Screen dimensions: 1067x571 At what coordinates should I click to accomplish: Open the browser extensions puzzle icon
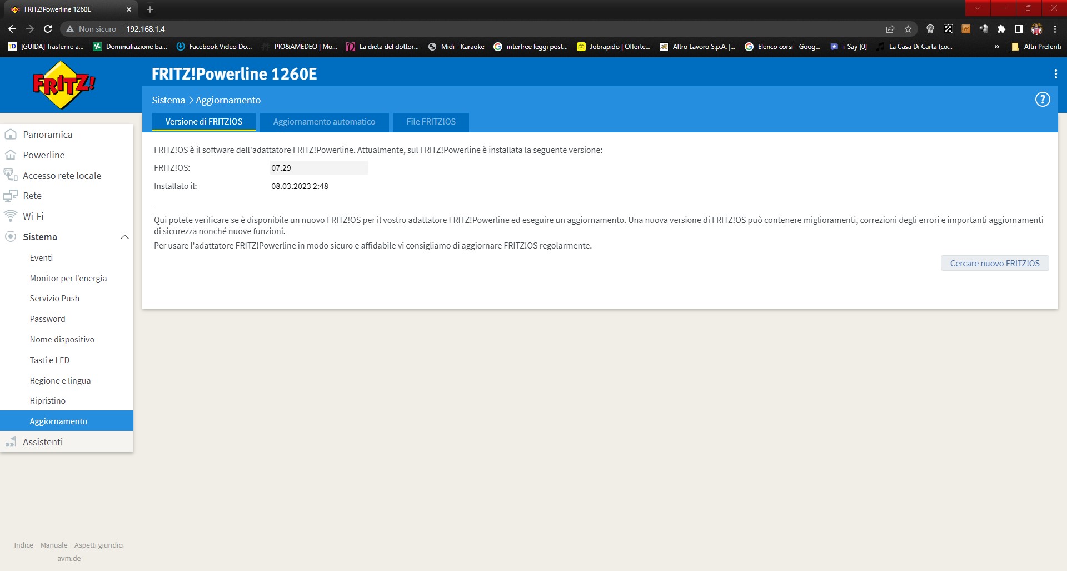pyautogui.click(x=1001, y=29)
